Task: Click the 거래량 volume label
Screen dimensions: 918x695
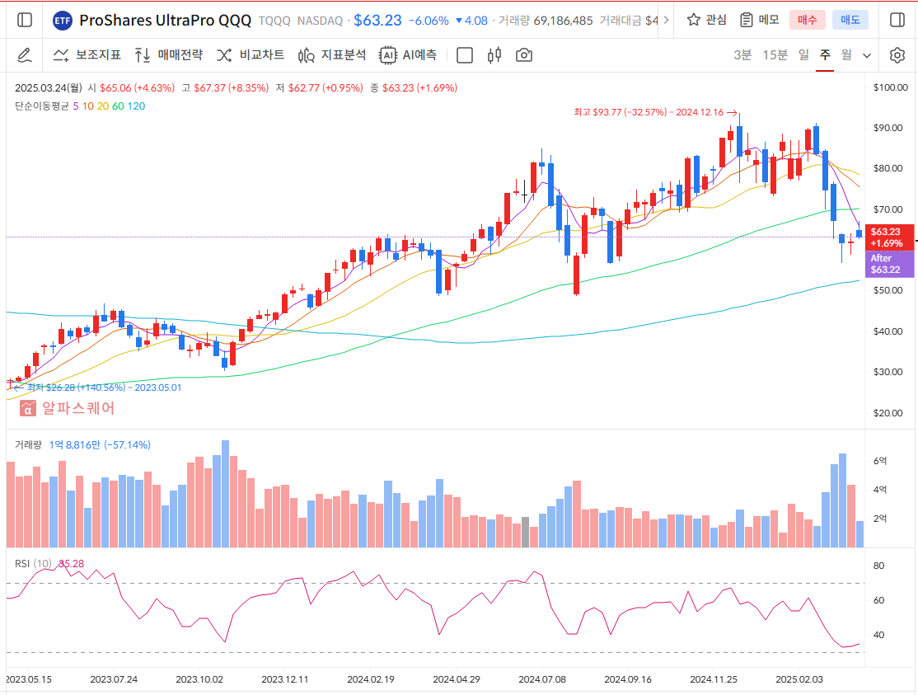Action: pos(28,445)
